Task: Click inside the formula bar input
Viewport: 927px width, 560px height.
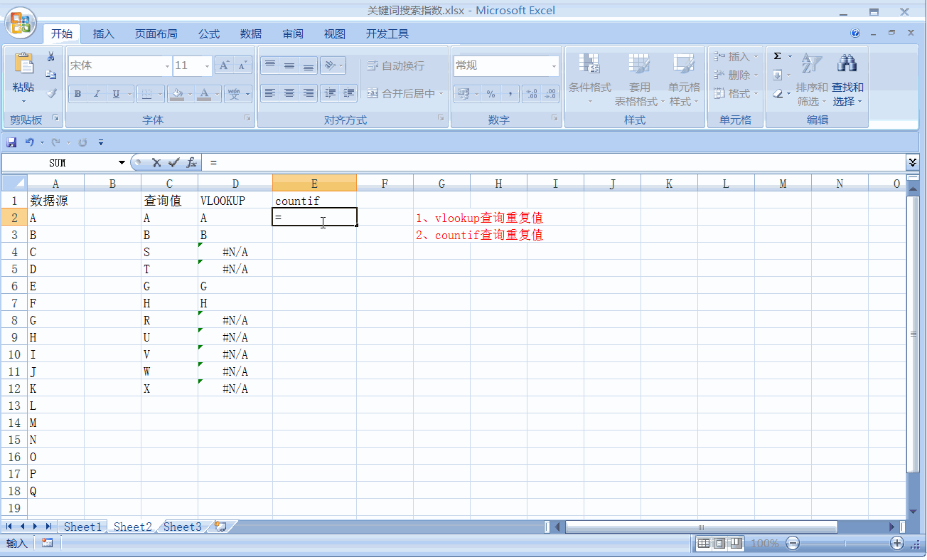Action: click(554, 163)
